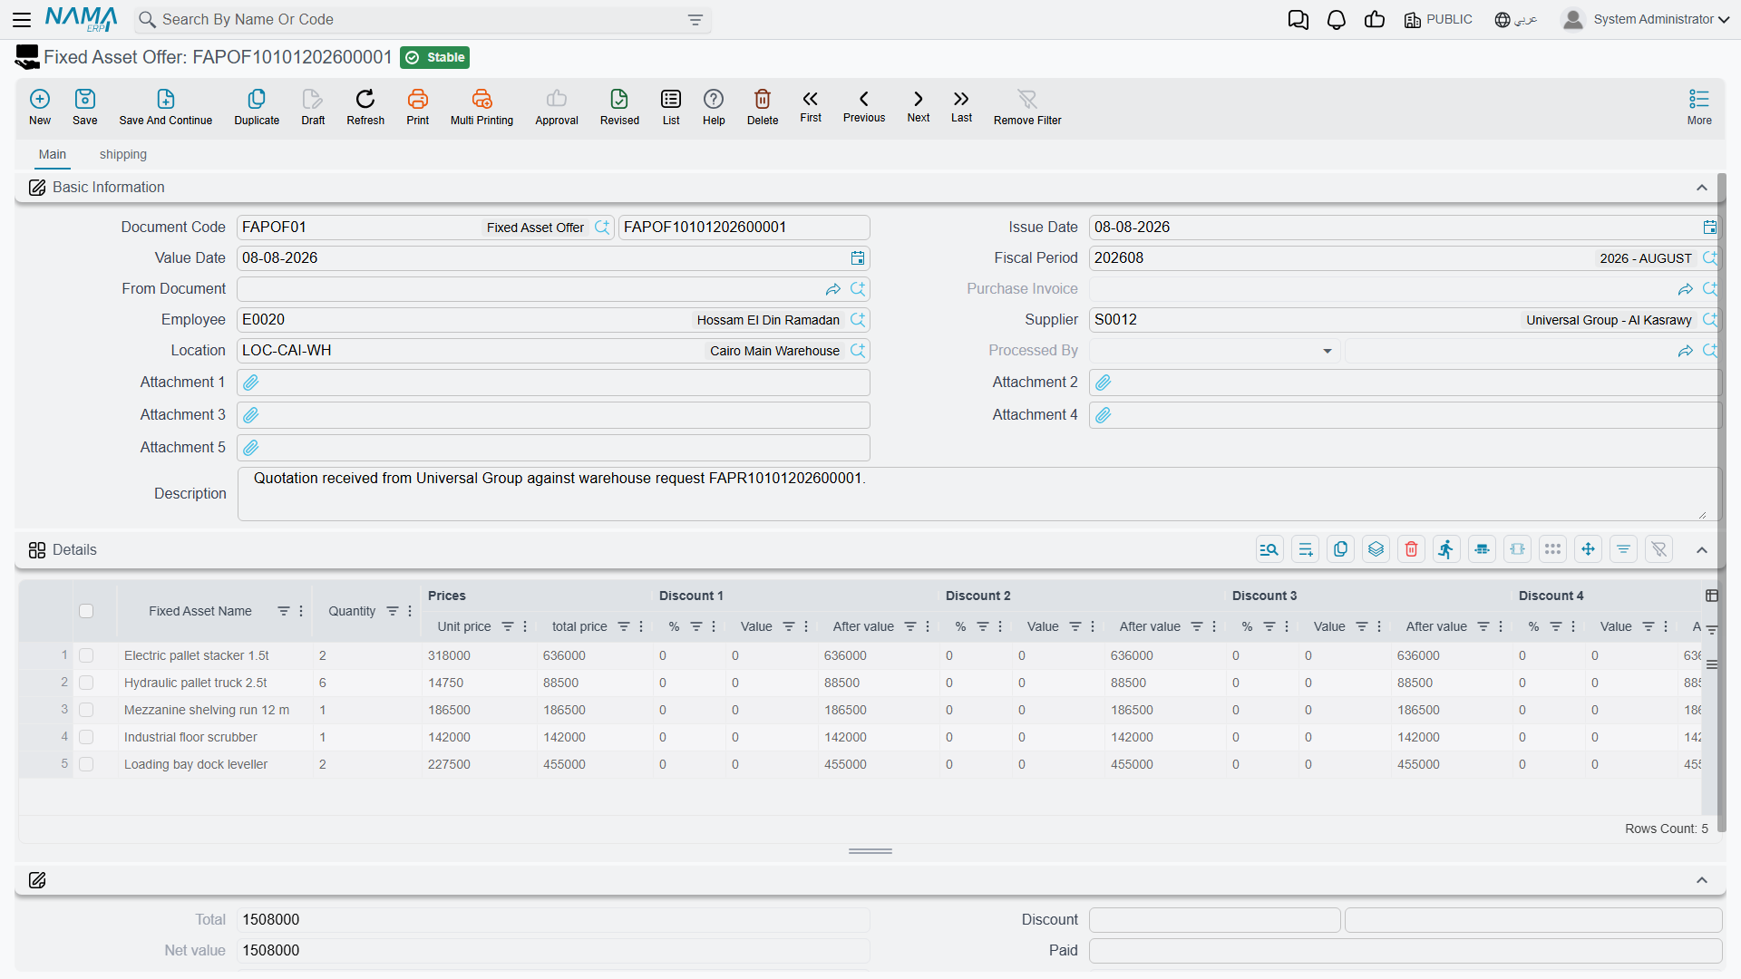Click delete row icon in Details toolbar
The height and width of the screenshot is (979, 1741).
(1411, 549)
